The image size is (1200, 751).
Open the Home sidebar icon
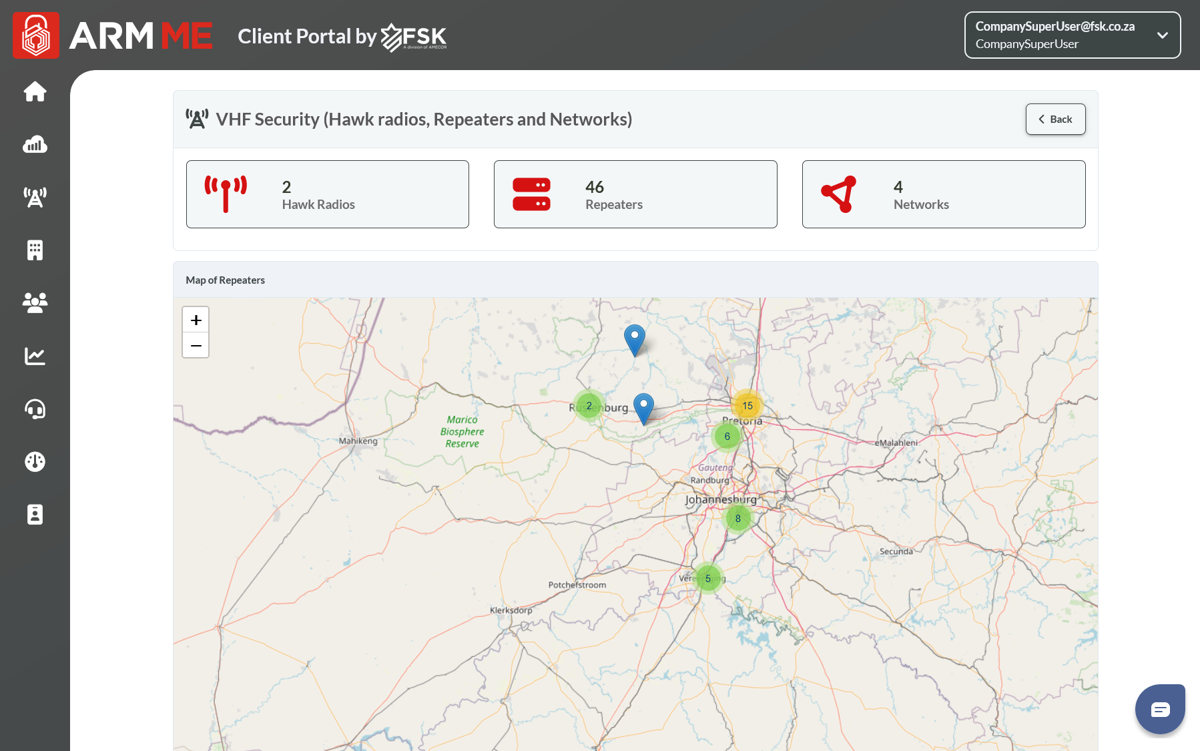(35, 91)
